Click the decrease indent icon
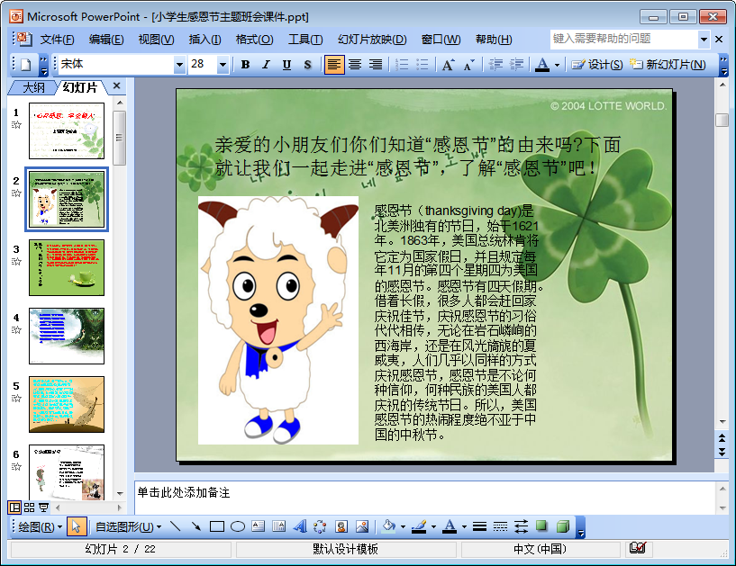Viewport: 736px width, 566px height. (x=495, y=65)
